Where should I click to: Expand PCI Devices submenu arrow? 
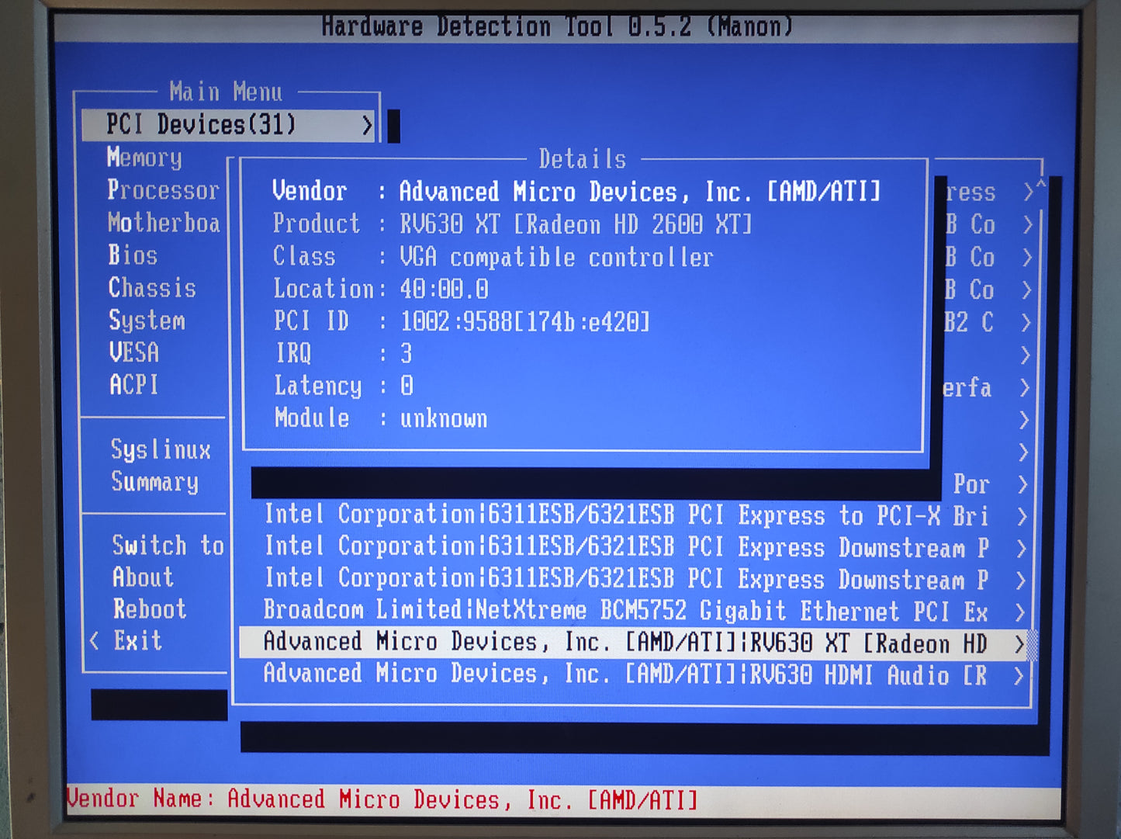pyautogui.click(x=367, y=126)
